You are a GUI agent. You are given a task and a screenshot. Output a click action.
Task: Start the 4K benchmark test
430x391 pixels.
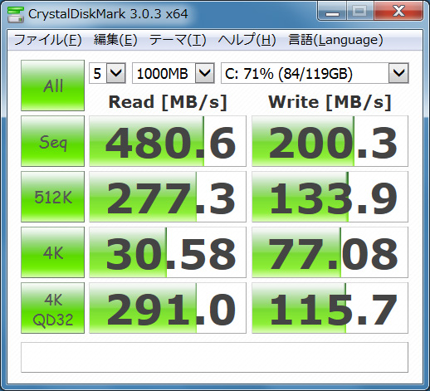pyautogui.click(x=52, y=252)
